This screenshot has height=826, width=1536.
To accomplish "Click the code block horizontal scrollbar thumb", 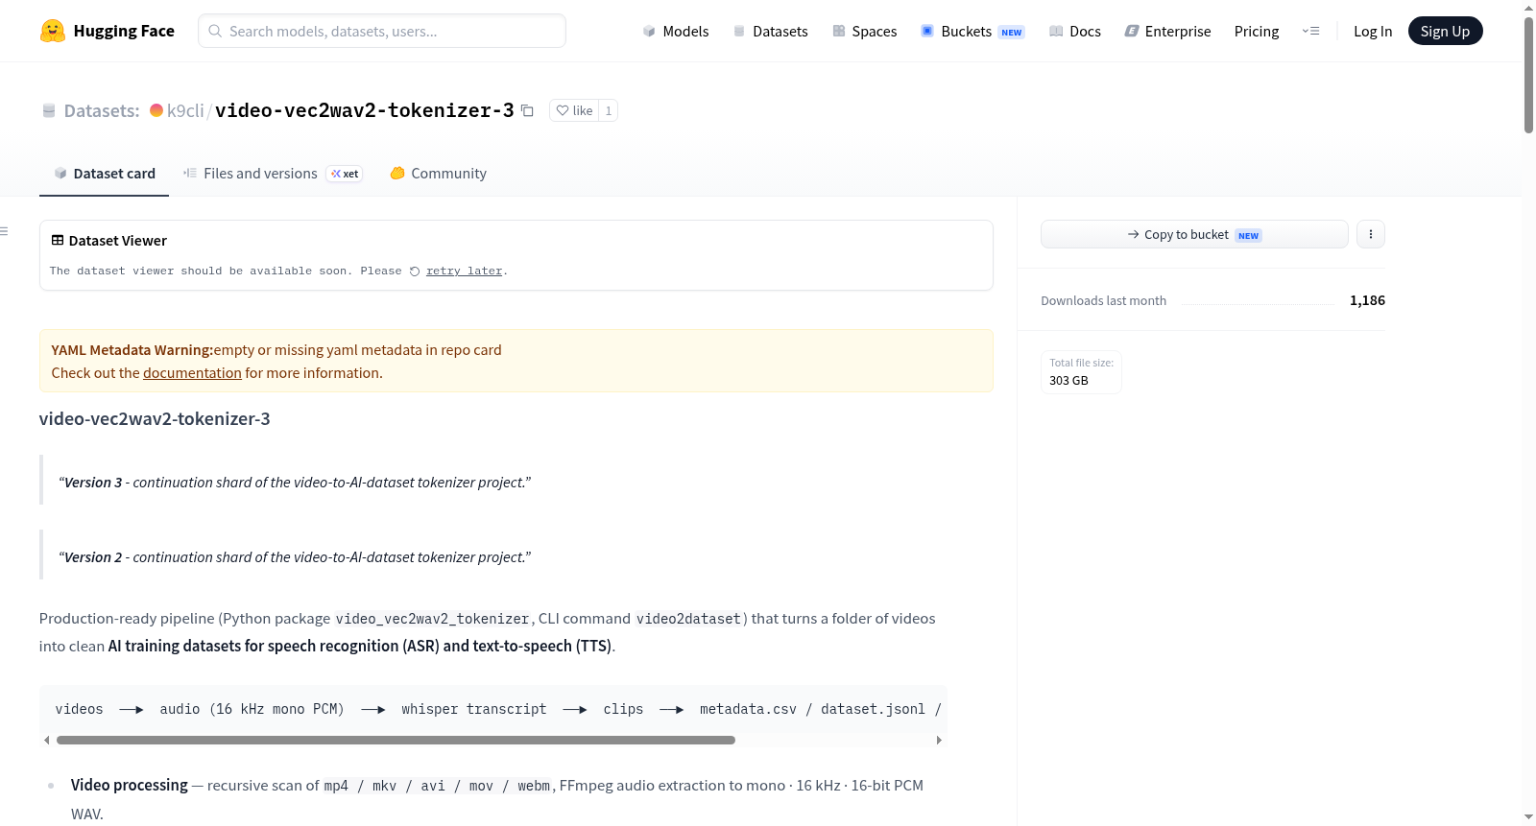I will (x=396, y=741).
